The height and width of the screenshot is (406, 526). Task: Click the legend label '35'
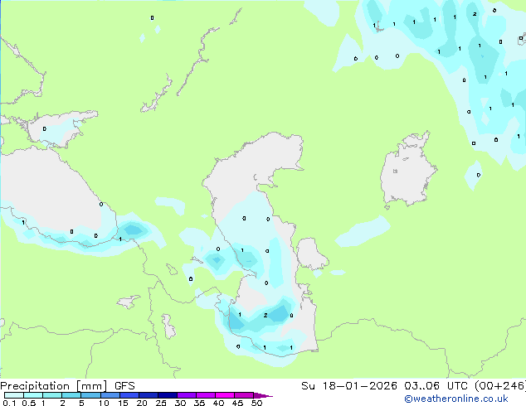tap(199, 403)
